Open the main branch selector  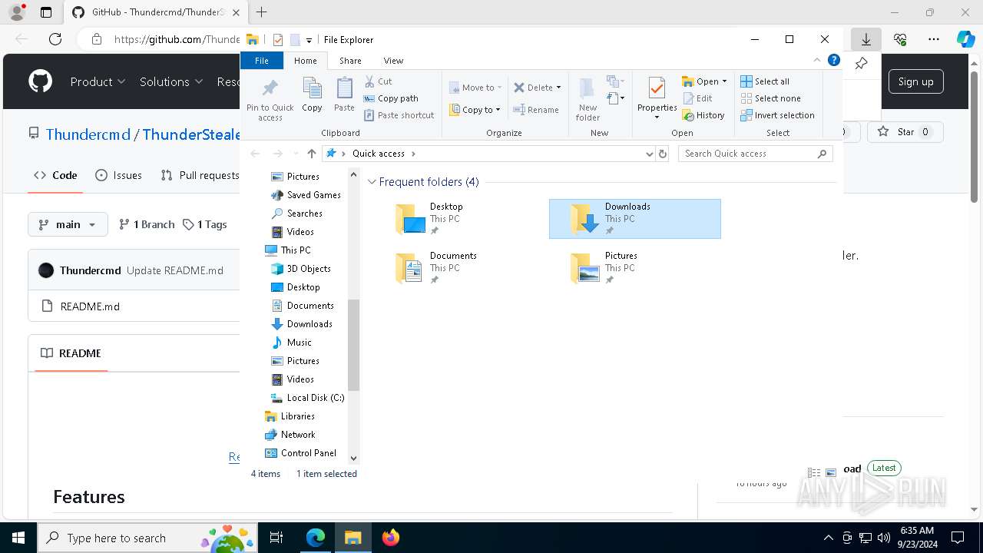tap(68, 224)
